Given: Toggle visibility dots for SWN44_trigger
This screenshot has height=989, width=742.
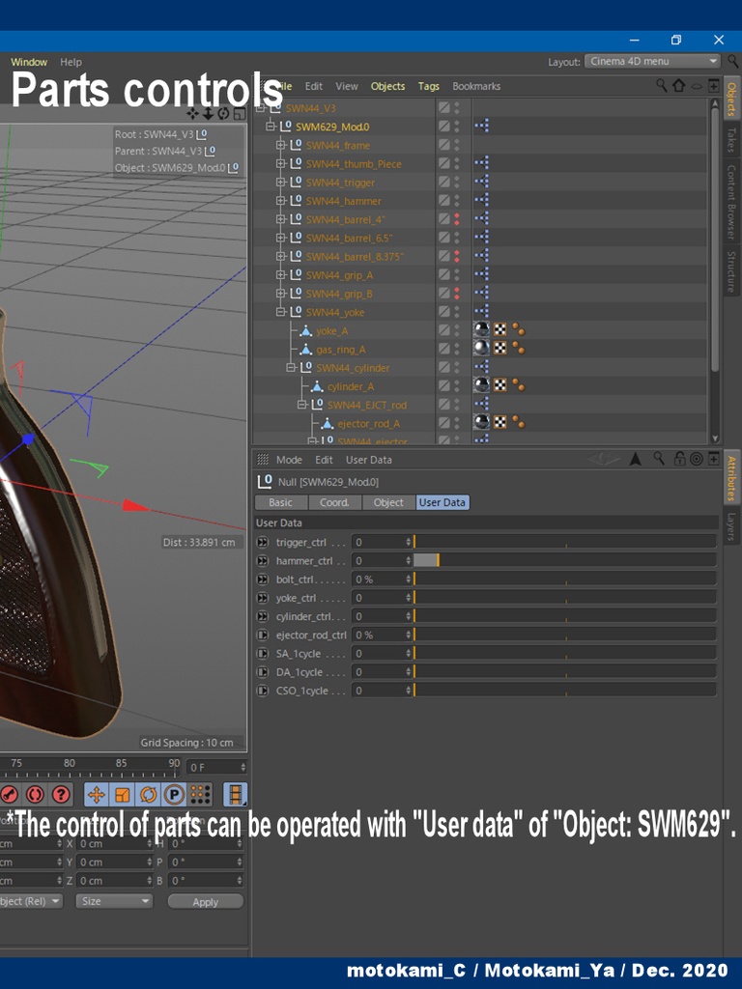Looking at the screenshot, I should 457,182.
